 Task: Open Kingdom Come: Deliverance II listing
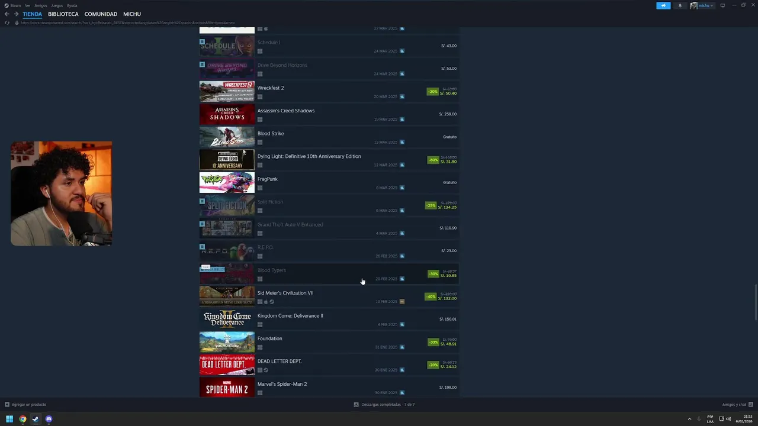(x=329, y=319)
